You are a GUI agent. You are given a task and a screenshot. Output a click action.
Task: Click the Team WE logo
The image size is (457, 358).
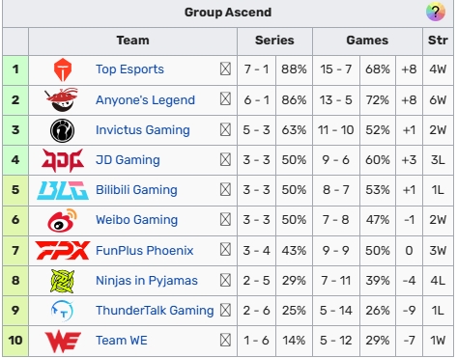63,342
